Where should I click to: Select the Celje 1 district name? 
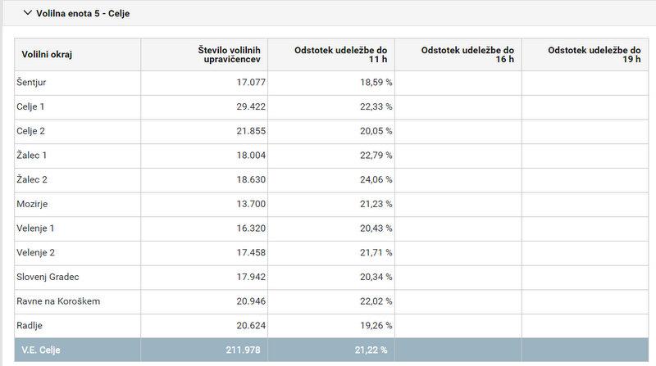tap(30, 106)
